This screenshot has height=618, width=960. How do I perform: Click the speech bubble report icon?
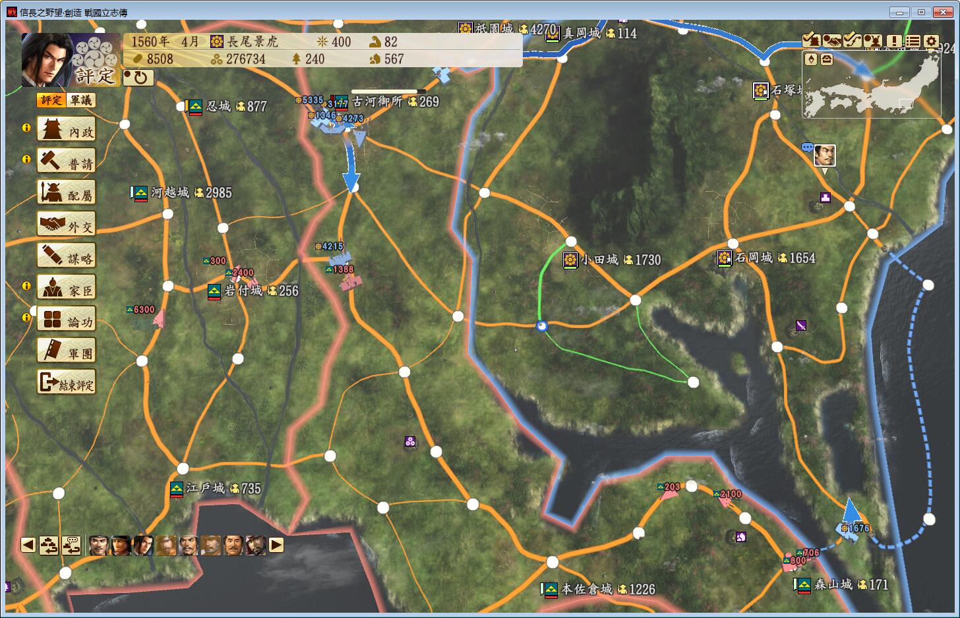[x=807, y=148]
